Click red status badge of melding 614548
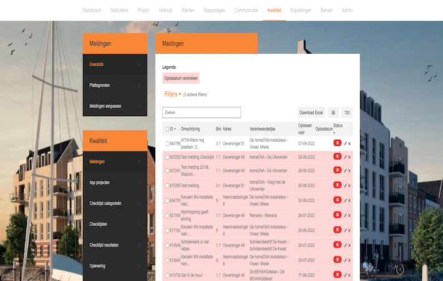Screen dimensions: 443x281 [338, 245]
